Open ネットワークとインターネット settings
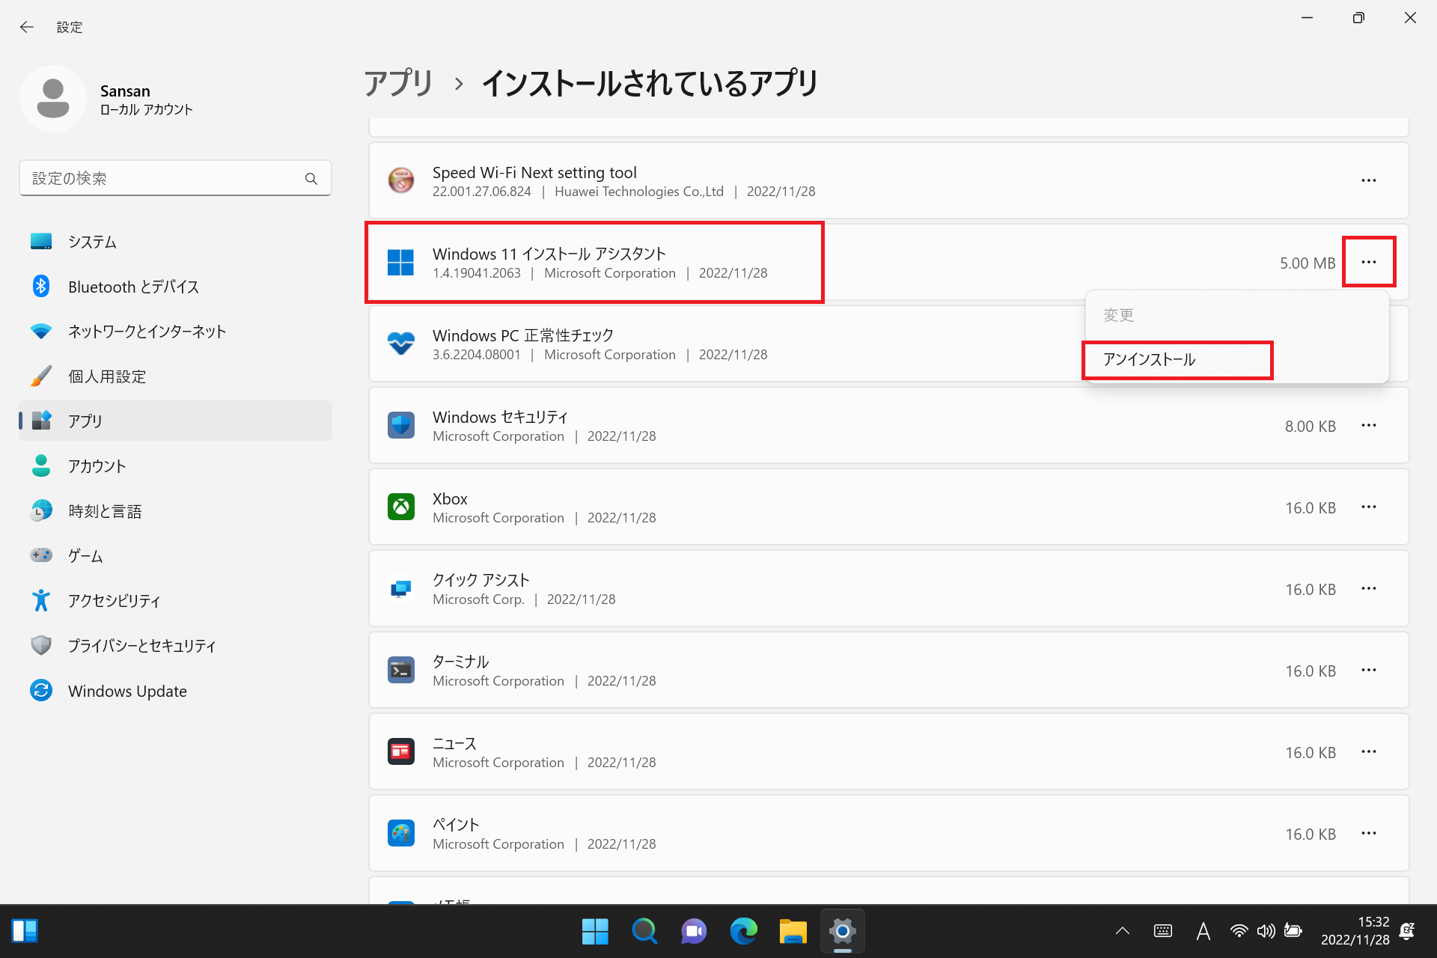Image resolution: width=1437 pixels, height=958 pixels. point(175,332)
